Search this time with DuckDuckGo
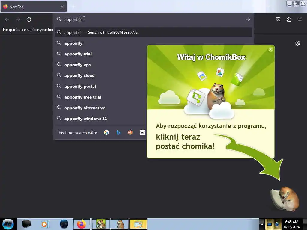 click(130, 132)
